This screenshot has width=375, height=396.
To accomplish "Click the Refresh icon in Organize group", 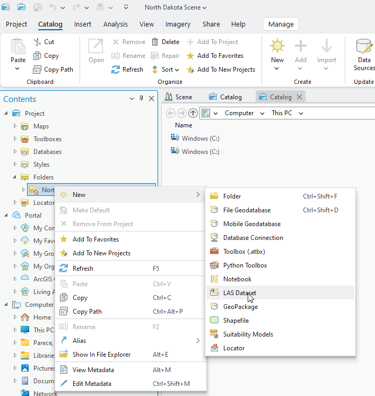I will tap(116, 70).
